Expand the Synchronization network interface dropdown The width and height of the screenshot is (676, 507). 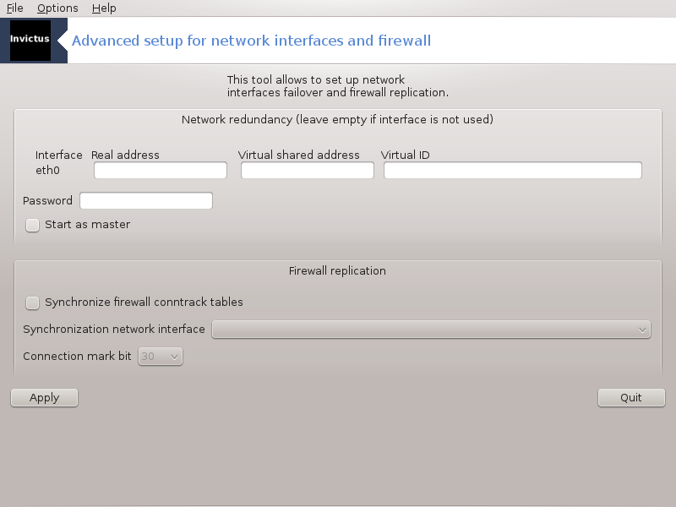(x=431, y=330)
